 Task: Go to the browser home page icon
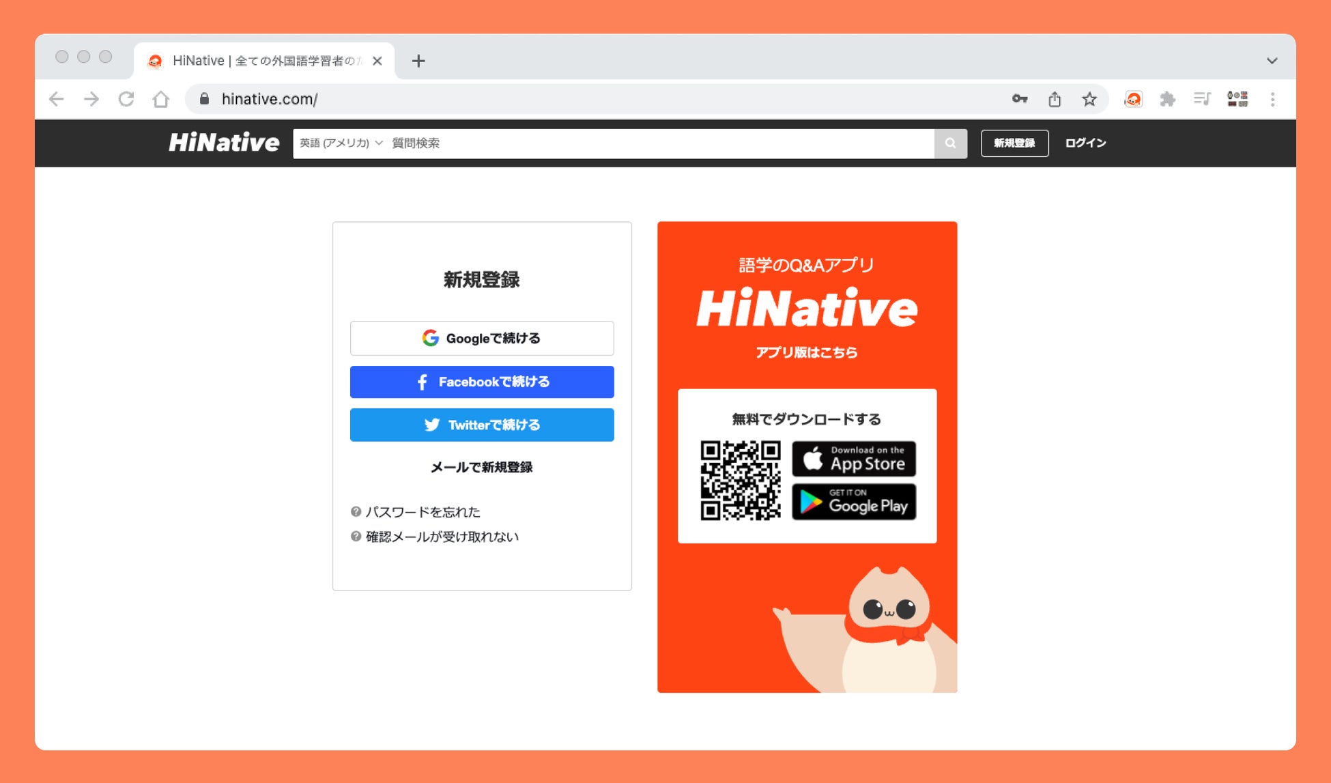click(161, 100)
